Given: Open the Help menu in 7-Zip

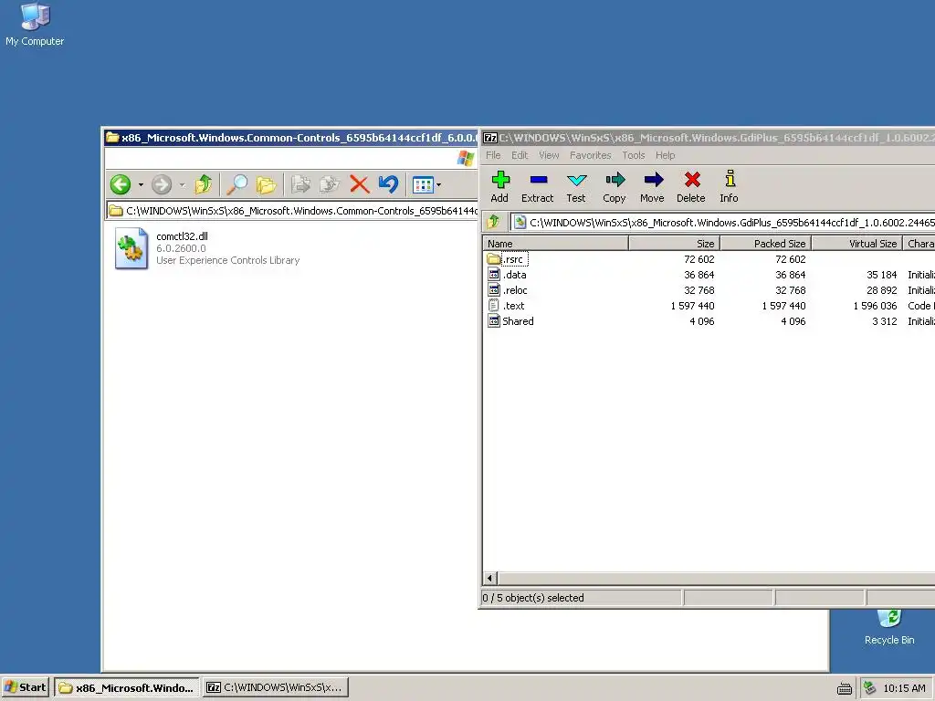Looking at the screenshot, I should tap(666, 155).
